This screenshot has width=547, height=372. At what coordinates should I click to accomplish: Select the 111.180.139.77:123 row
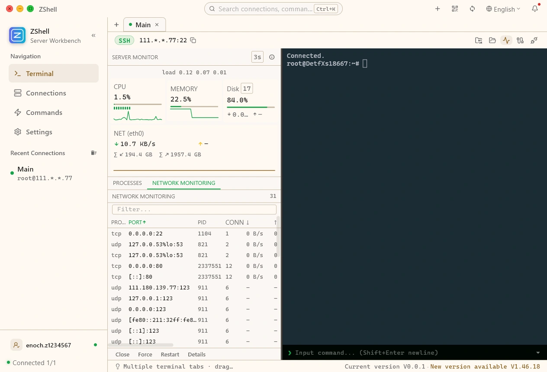193,288
